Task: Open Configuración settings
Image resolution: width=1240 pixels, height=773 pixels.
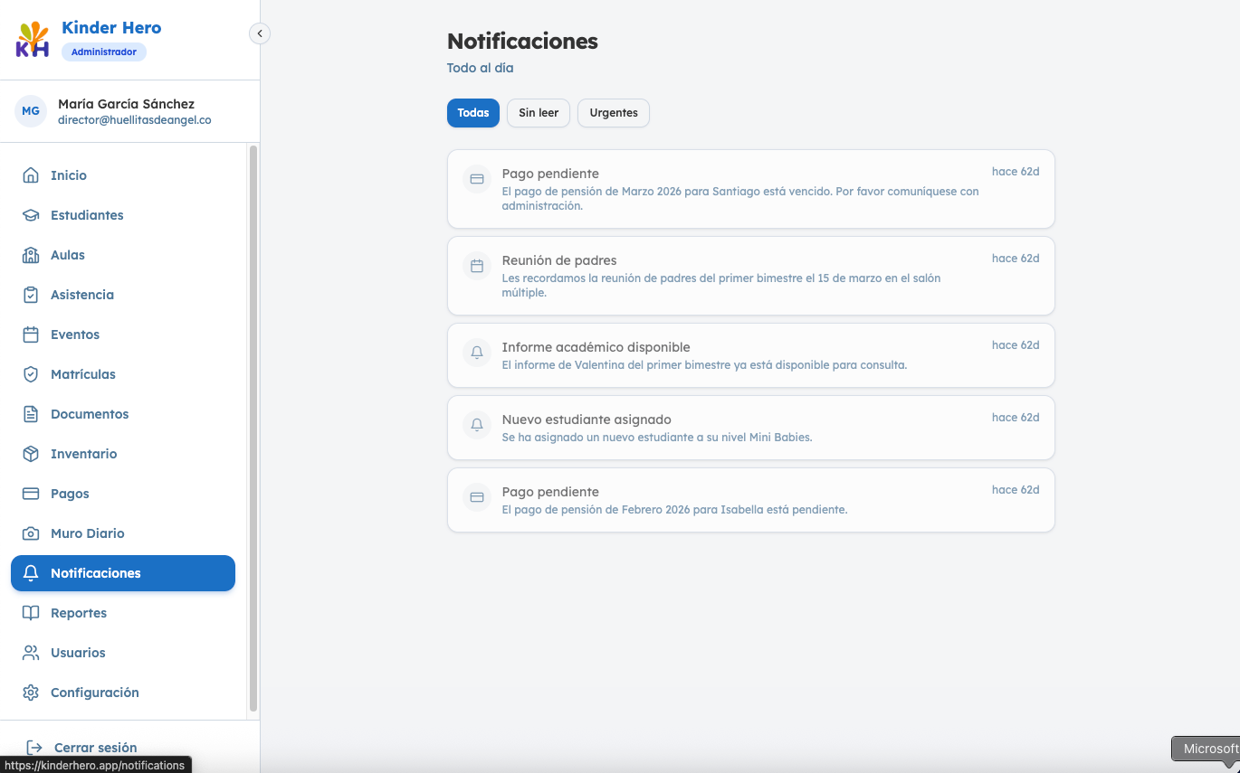Action: coord(123,693)
